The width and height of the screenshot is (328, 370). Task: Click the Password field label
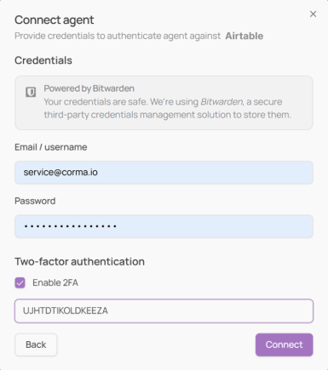pos(35,201)
